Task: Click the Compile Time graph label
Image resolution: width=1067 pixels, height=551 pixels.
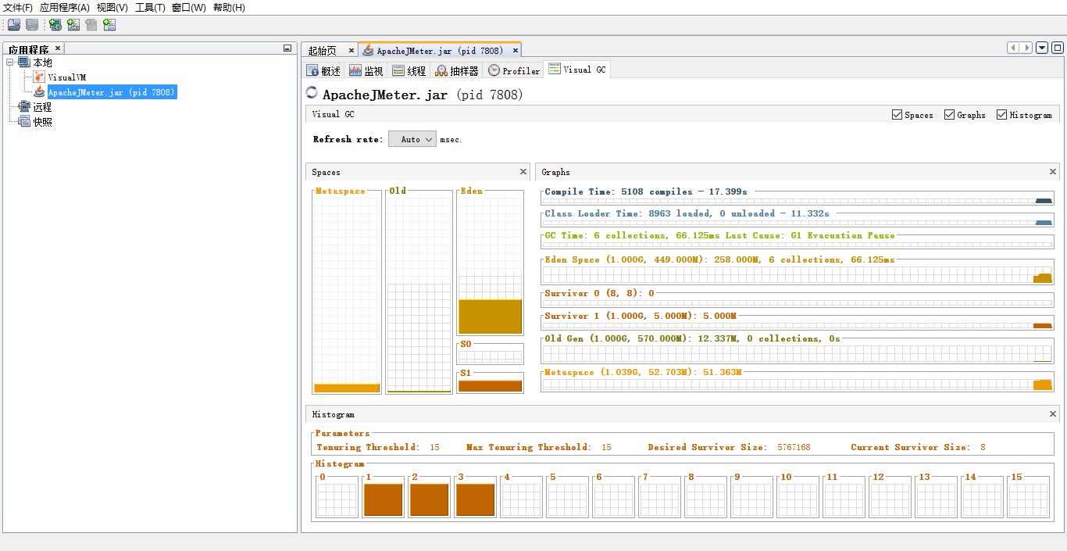Action: [646, 191]
